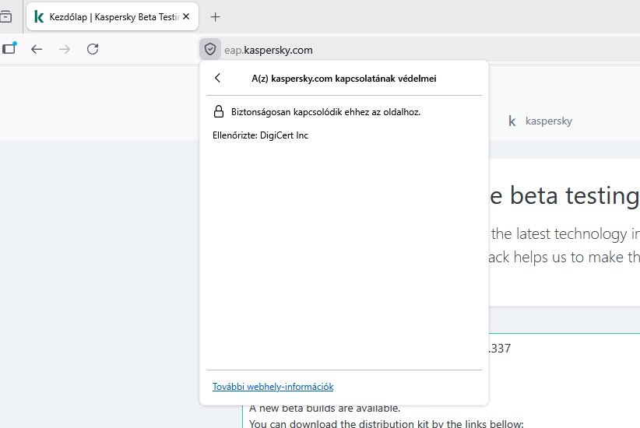Close the Kaspersky Beta Testing tab
Screen dimensions: 640x428
pos(186,16)
